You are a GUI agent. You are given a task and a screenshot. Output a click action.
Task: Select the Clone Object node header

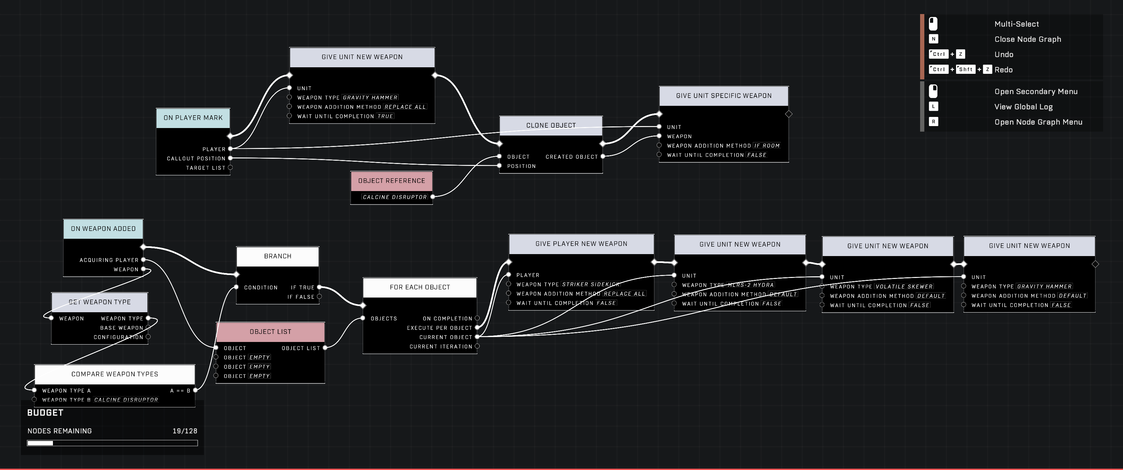tap(551, 125)
